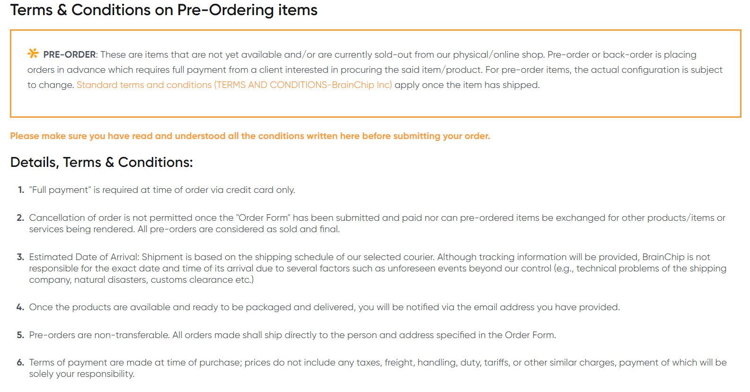Click the email notification condition text
The height and width of the screenshot is (392, 750).
tap(324, 307)
